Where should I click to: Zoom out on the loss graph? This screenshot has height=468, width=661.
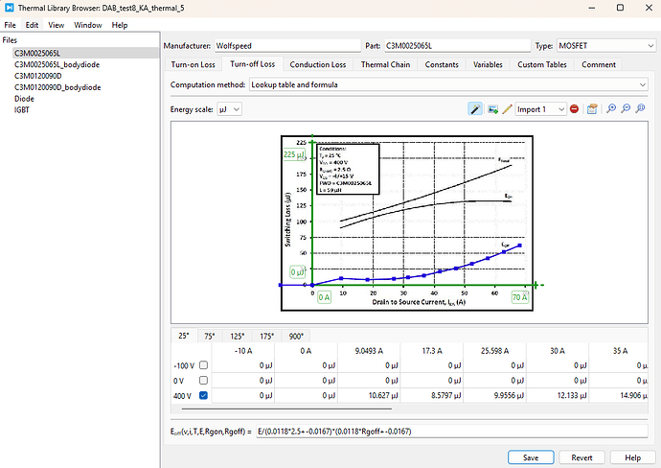(x=626, y=109)
